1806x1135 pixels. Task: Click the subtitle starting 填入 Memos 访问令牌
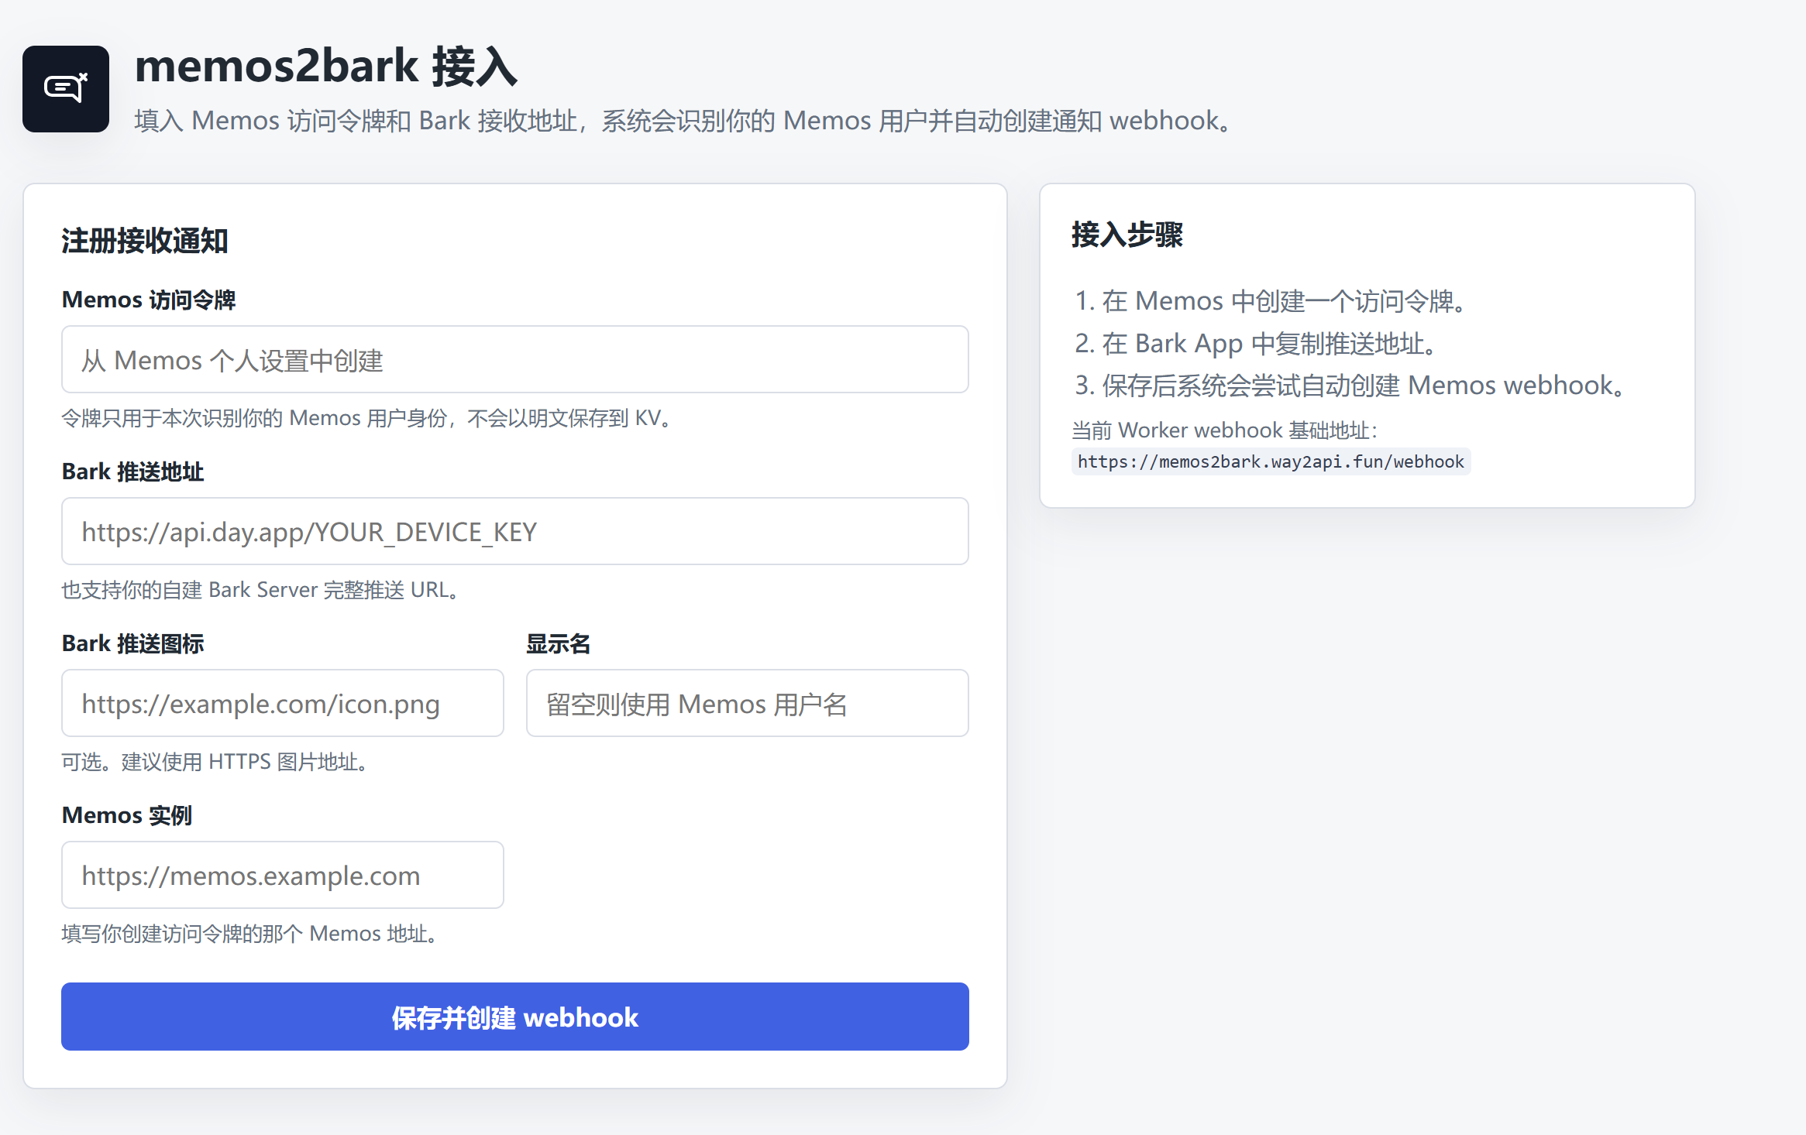683,121
